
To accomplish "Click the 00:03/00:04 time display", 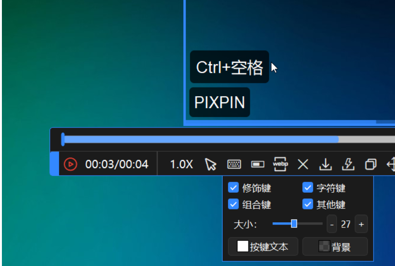I will [x=117, y=164].
